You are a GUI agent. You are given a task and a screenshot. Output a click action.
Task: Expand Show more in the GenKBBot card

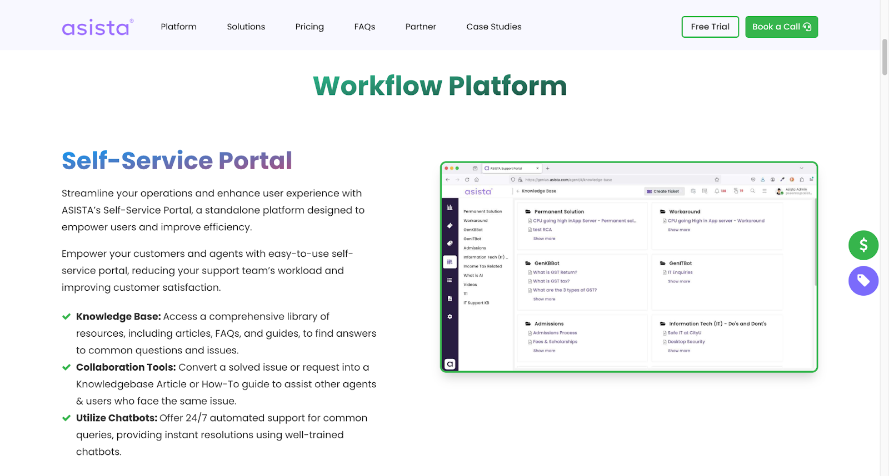[545, 299]
